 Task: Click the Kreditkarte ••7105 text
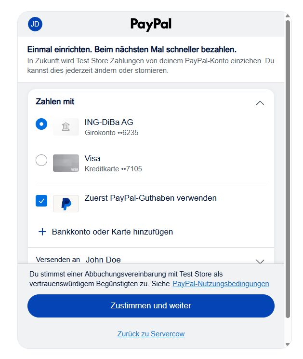click(x=113, y=169)
